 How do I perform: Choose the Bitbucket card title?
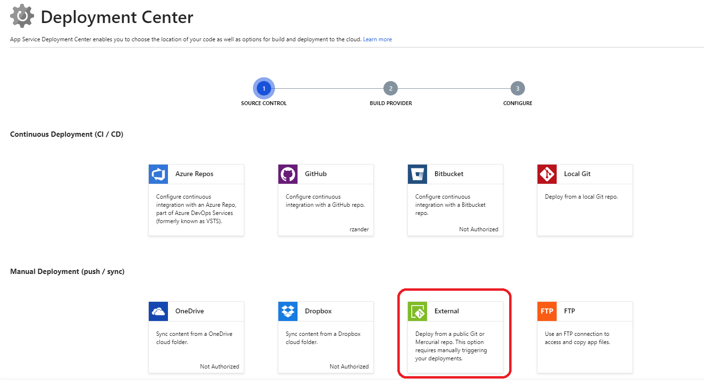tap(449, 174)
